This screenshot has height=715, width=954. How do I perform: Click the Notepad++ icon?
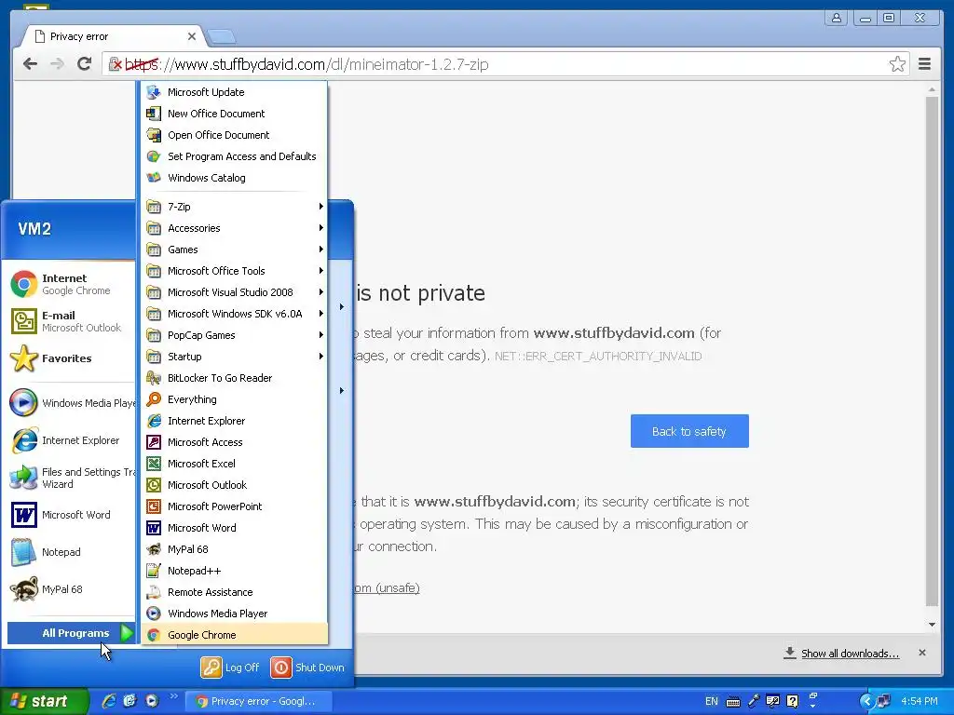coord(154,571)
